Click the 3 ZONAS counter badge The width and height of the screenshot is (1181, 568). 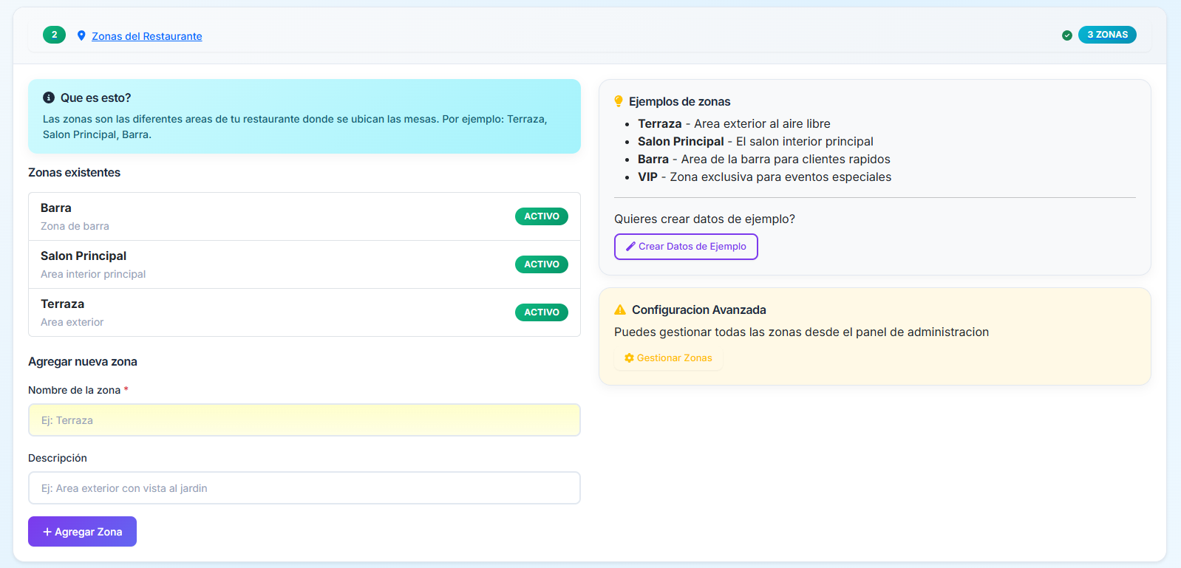(x=1106, y=35)
